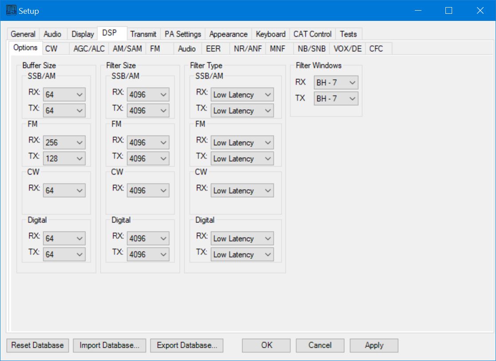The height and width of the screenshot is (361, 496).
Task: Expand TX filter window dropdown
Action: pos(336,99)
